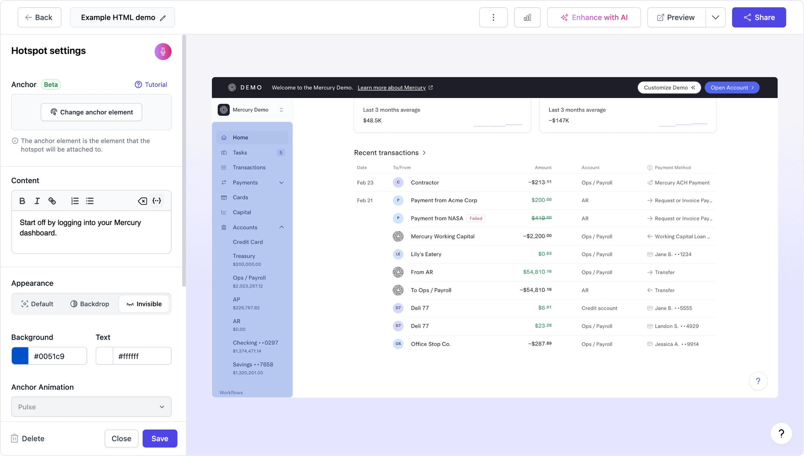The width and height of the screenshot is (804, 456).
Task: Open the three-dot more options menu
Action: pos(493,17)
